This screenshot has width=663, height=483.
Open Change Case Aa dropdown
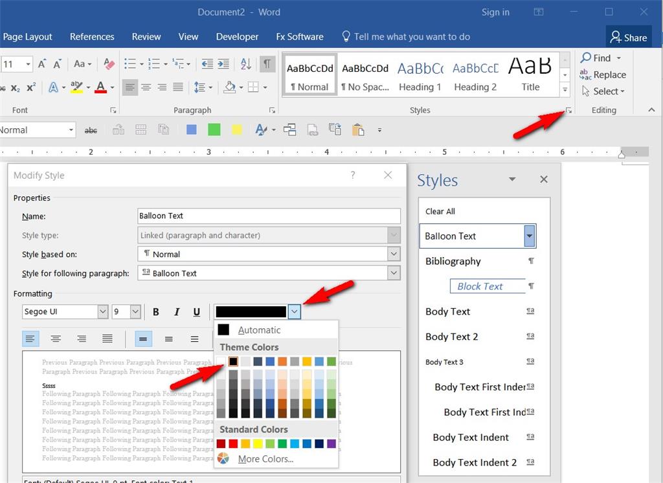pyautogui.click(x=82, y=64)
